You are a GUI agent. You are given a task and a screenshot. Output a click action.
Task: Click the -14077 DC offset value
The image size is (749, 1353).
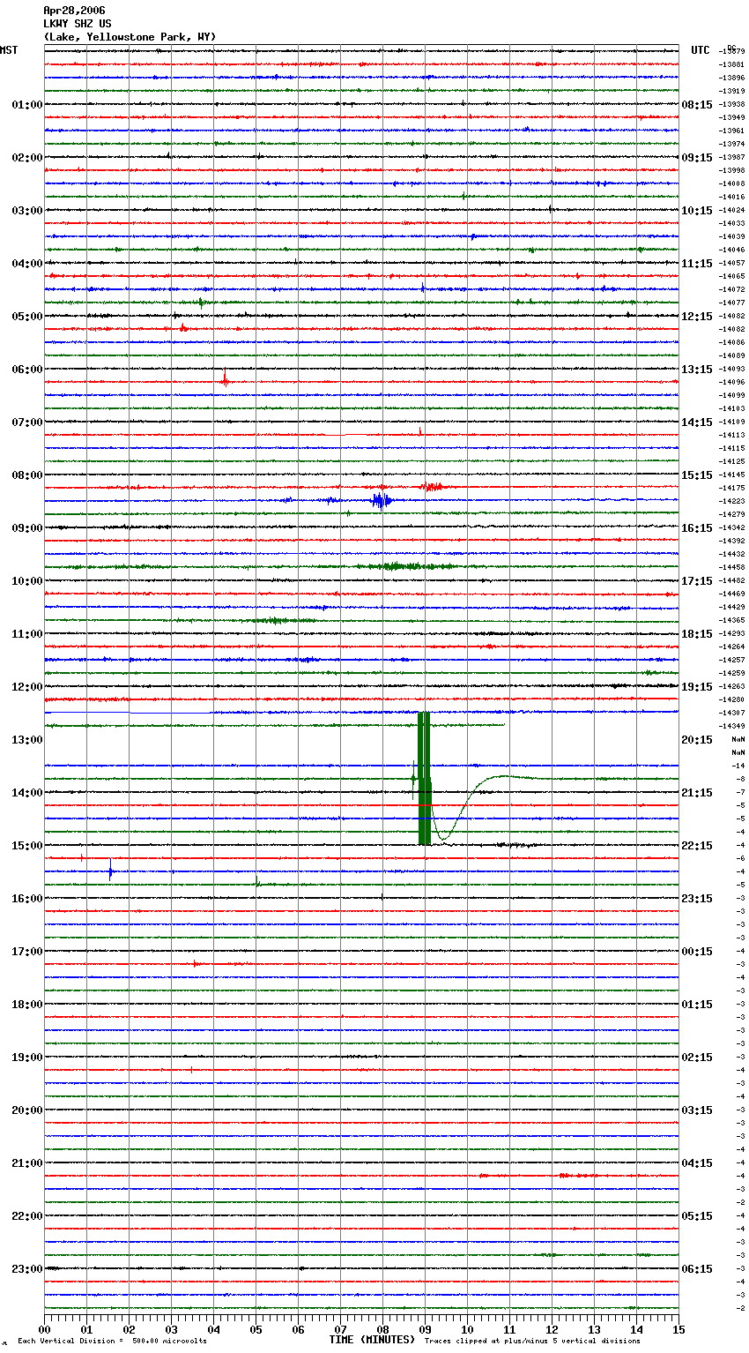click(732, 303)
